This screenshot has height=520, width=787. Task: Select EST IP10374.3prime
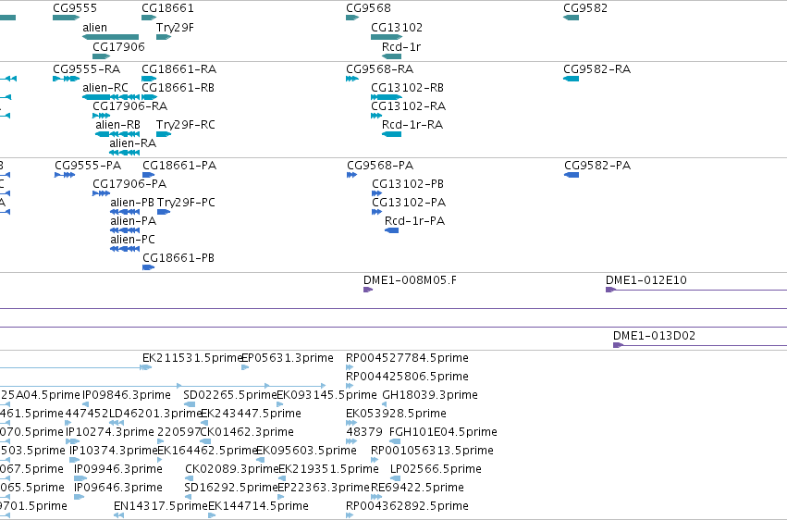click(74, 460)
